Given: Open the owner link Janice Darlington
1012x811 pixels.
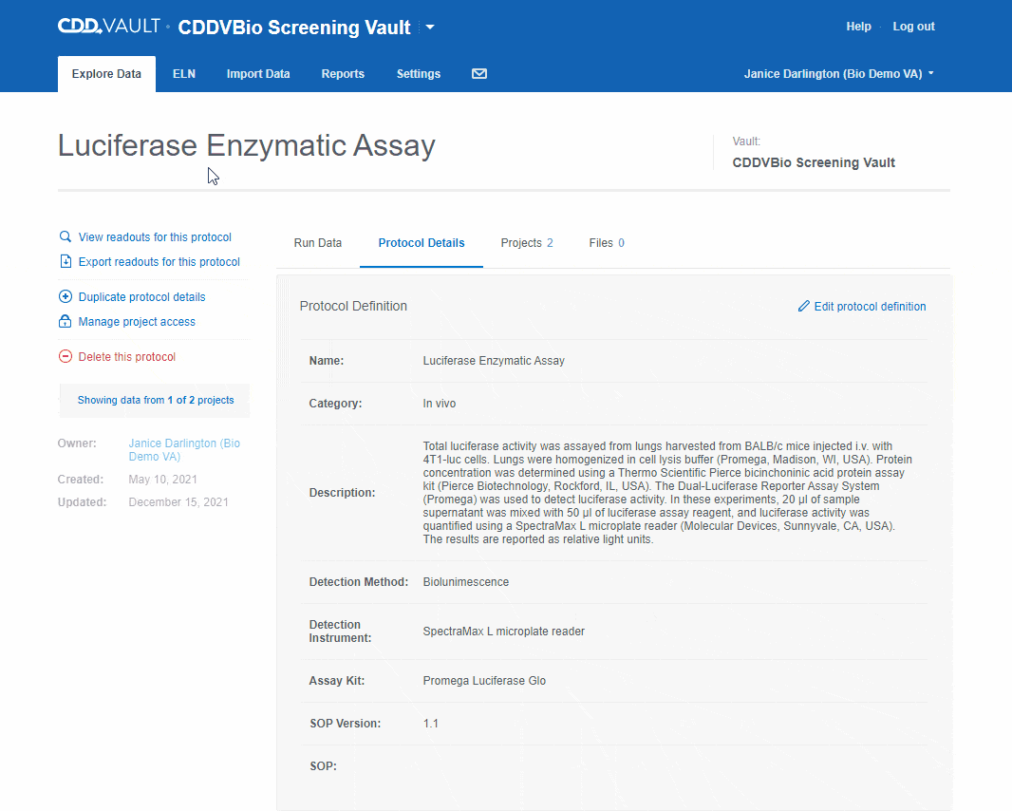Looking at the screenshot, I should pos(183,449).
